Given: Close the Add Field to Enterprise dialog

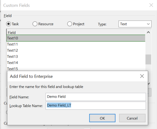Looking at the screenshot, I should tap(142, 76).
